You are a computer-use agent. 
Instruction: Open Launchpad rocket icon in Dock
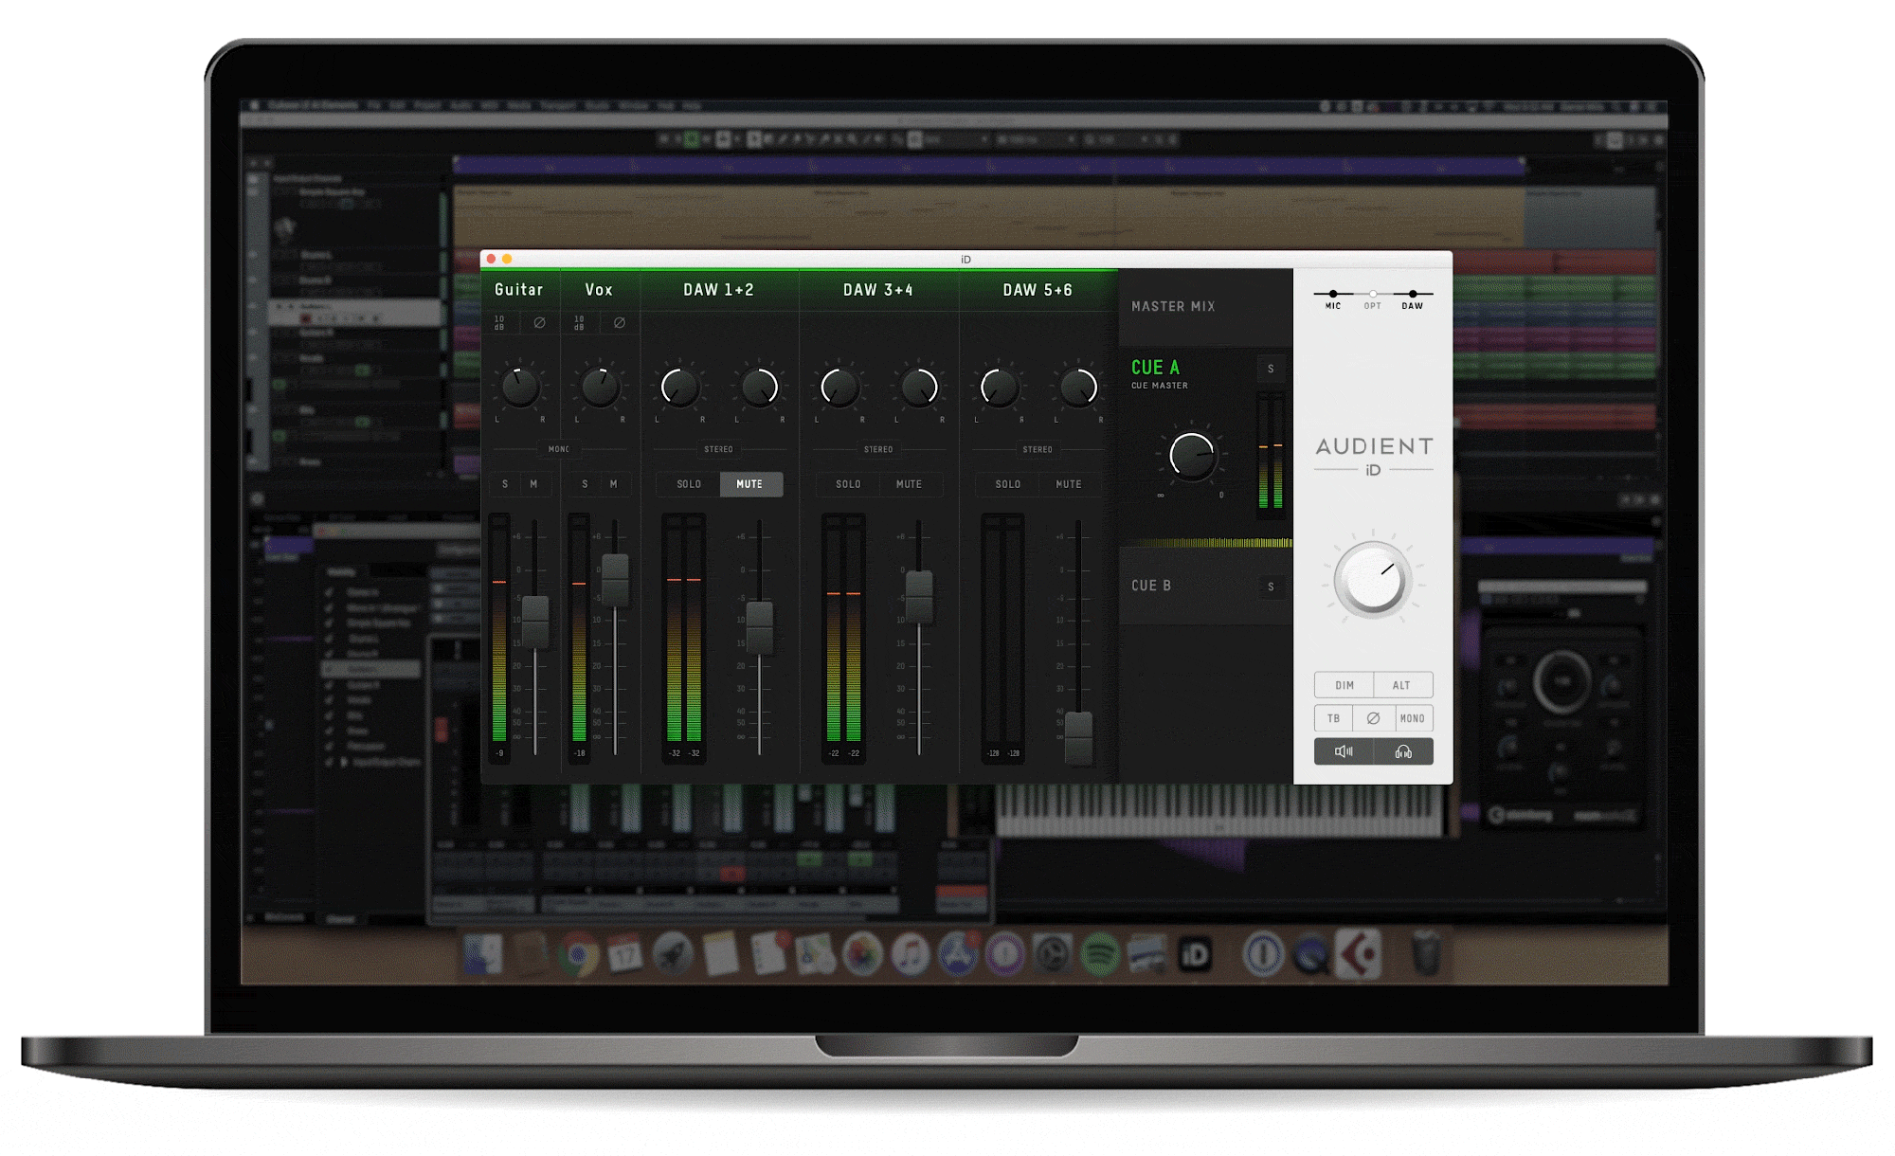coord(674,955)
